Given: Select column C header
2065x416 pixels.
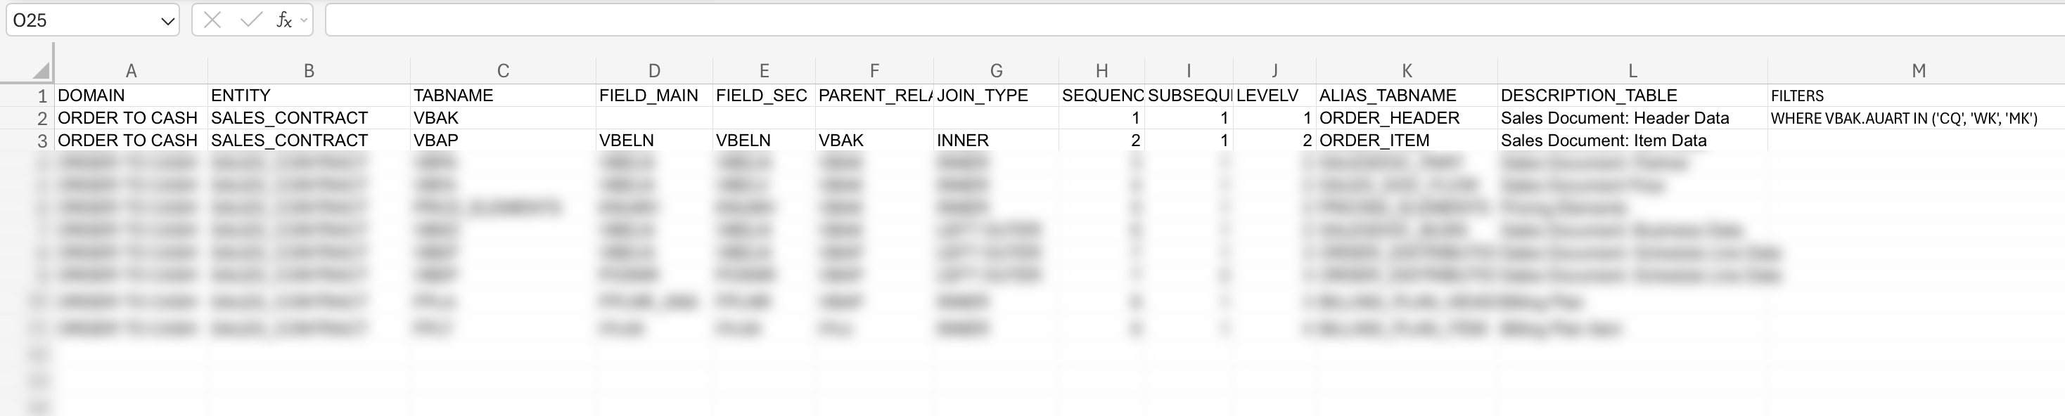Looking at the screenshot, I should pos(503,72).
